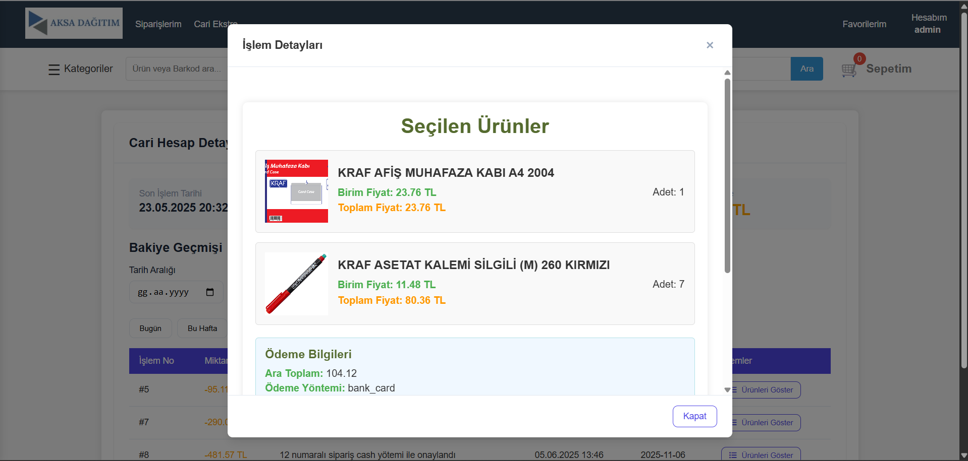Click the Ara search button
Screen dimensions: 968x461
[x=806, y=69]
